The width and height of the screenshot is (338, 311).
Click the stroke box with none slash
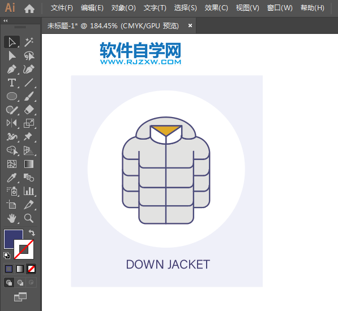tap(24, 249)
